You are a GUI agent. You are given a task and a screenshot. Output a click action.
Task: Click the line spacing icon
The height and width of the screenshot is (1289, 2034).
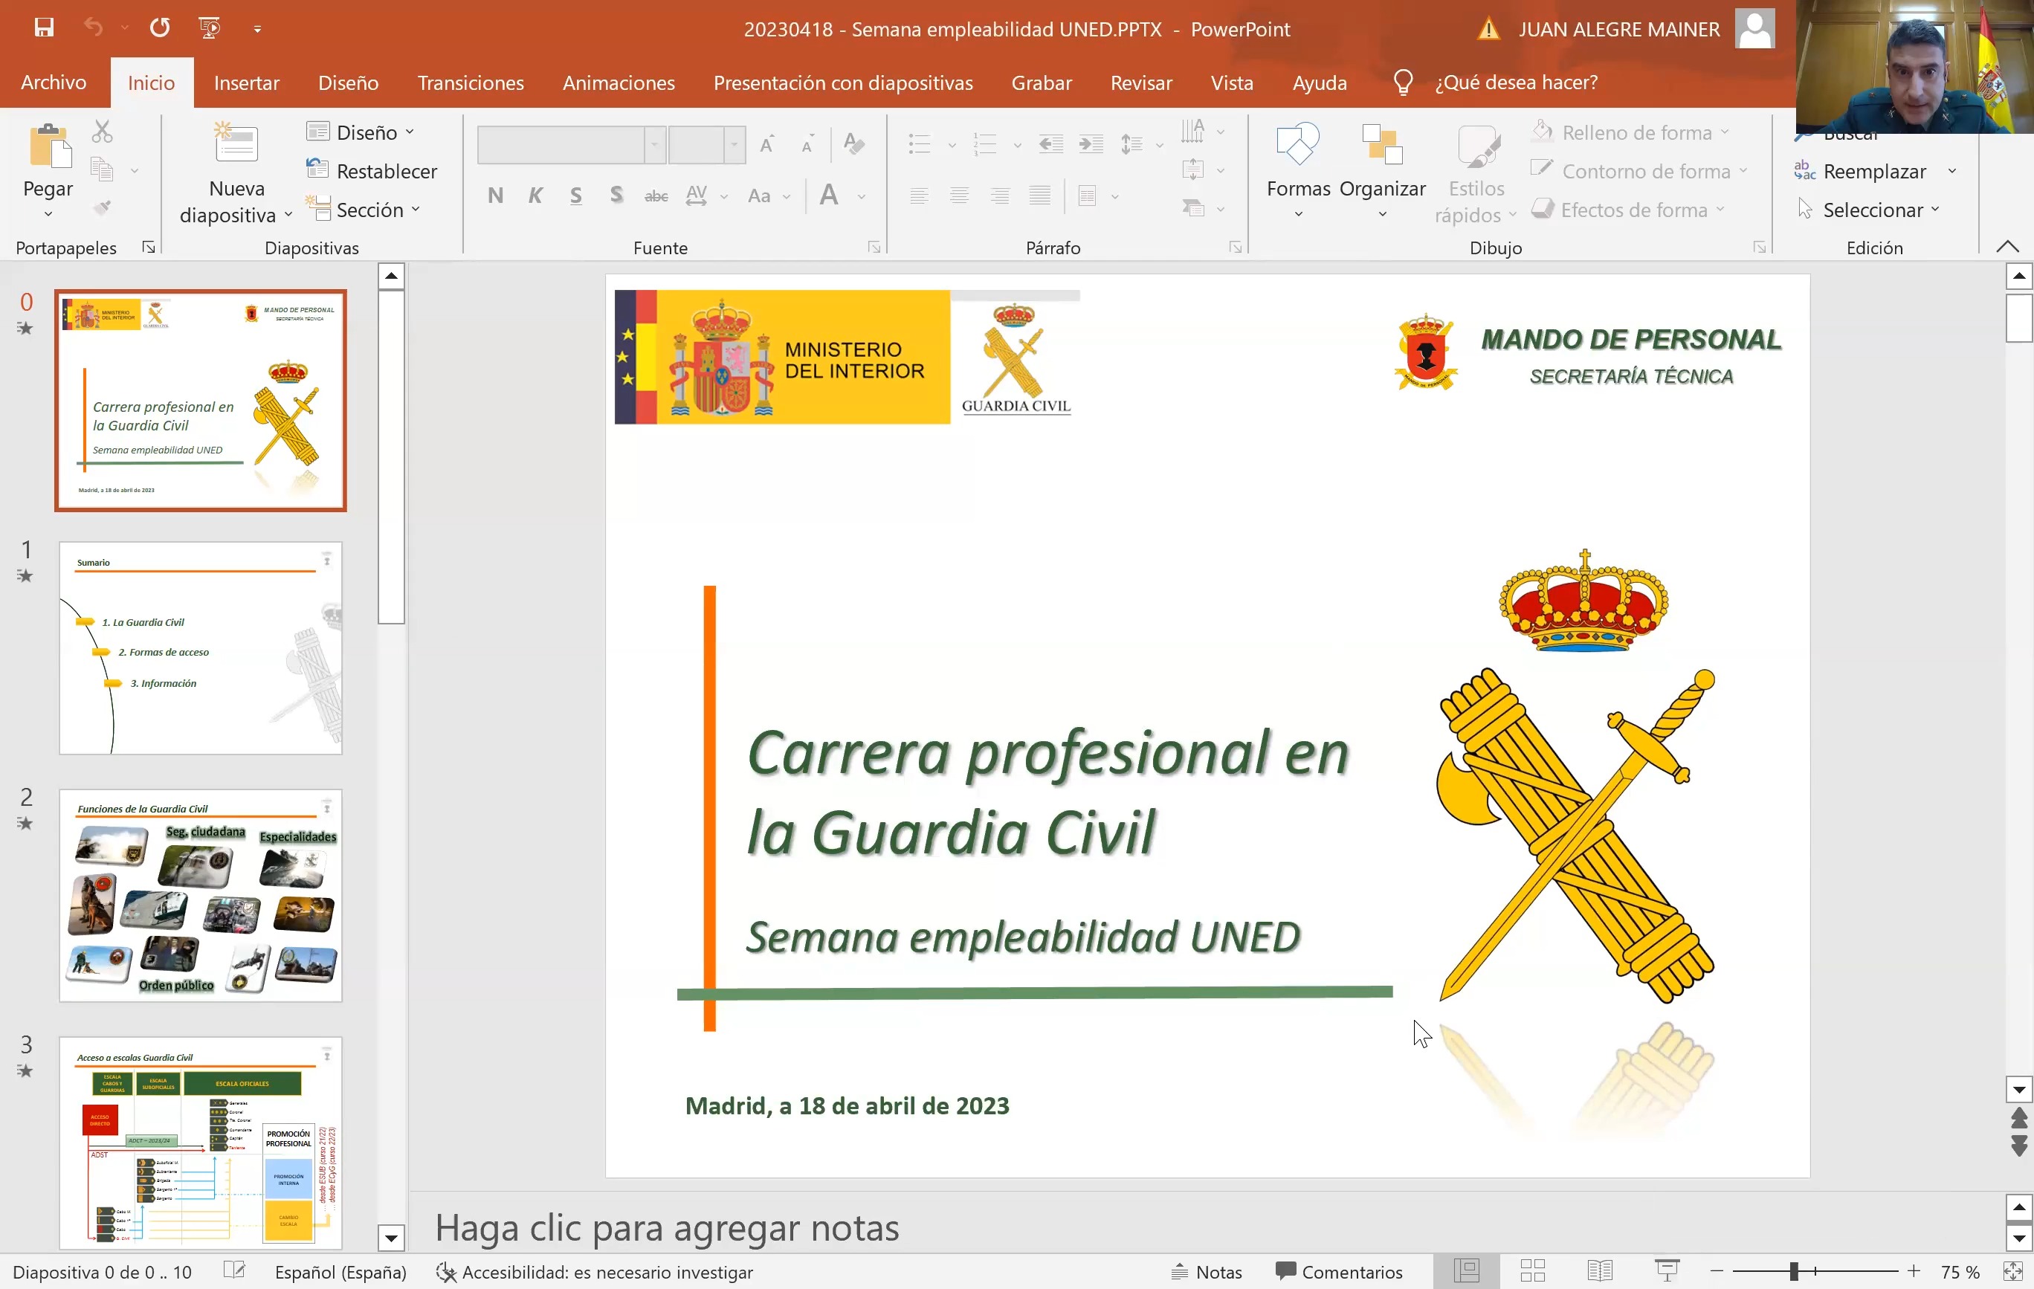[x=1132, y=144]
